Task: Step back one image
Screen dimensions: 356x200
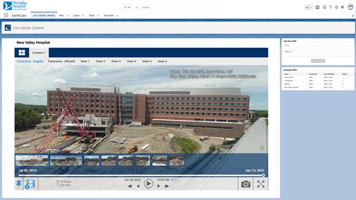Action: click(138, 186)
